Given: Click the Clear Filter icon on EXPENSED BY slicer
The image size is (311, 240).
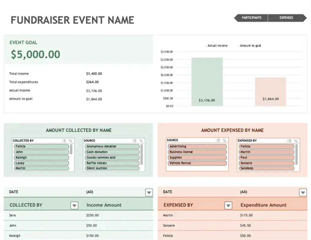Looking at the screenshot, I should 296,140.
